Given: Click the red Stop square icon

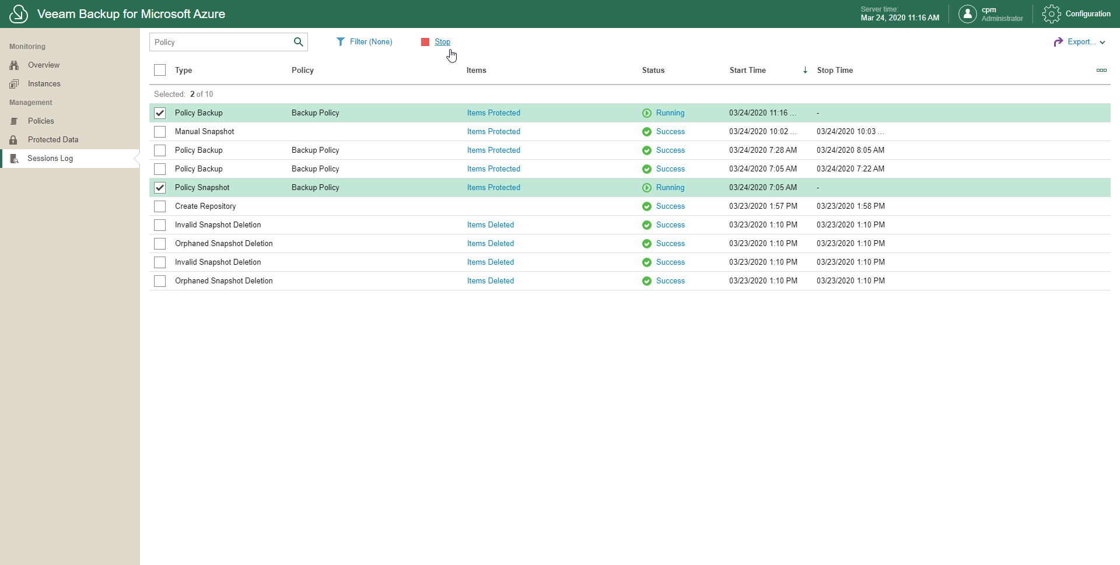Looking at the screenshot, I should point(425,42).
